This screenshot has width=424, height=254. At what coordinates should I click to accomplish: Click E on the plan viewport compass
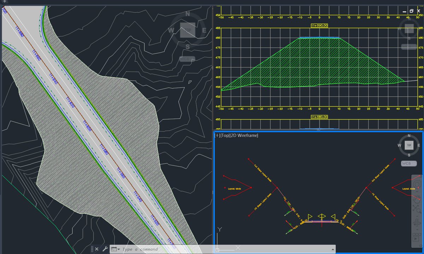click(204, 30)
